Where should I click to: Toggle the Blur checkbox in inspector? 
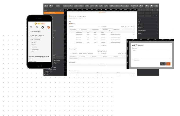pos(157,33)
